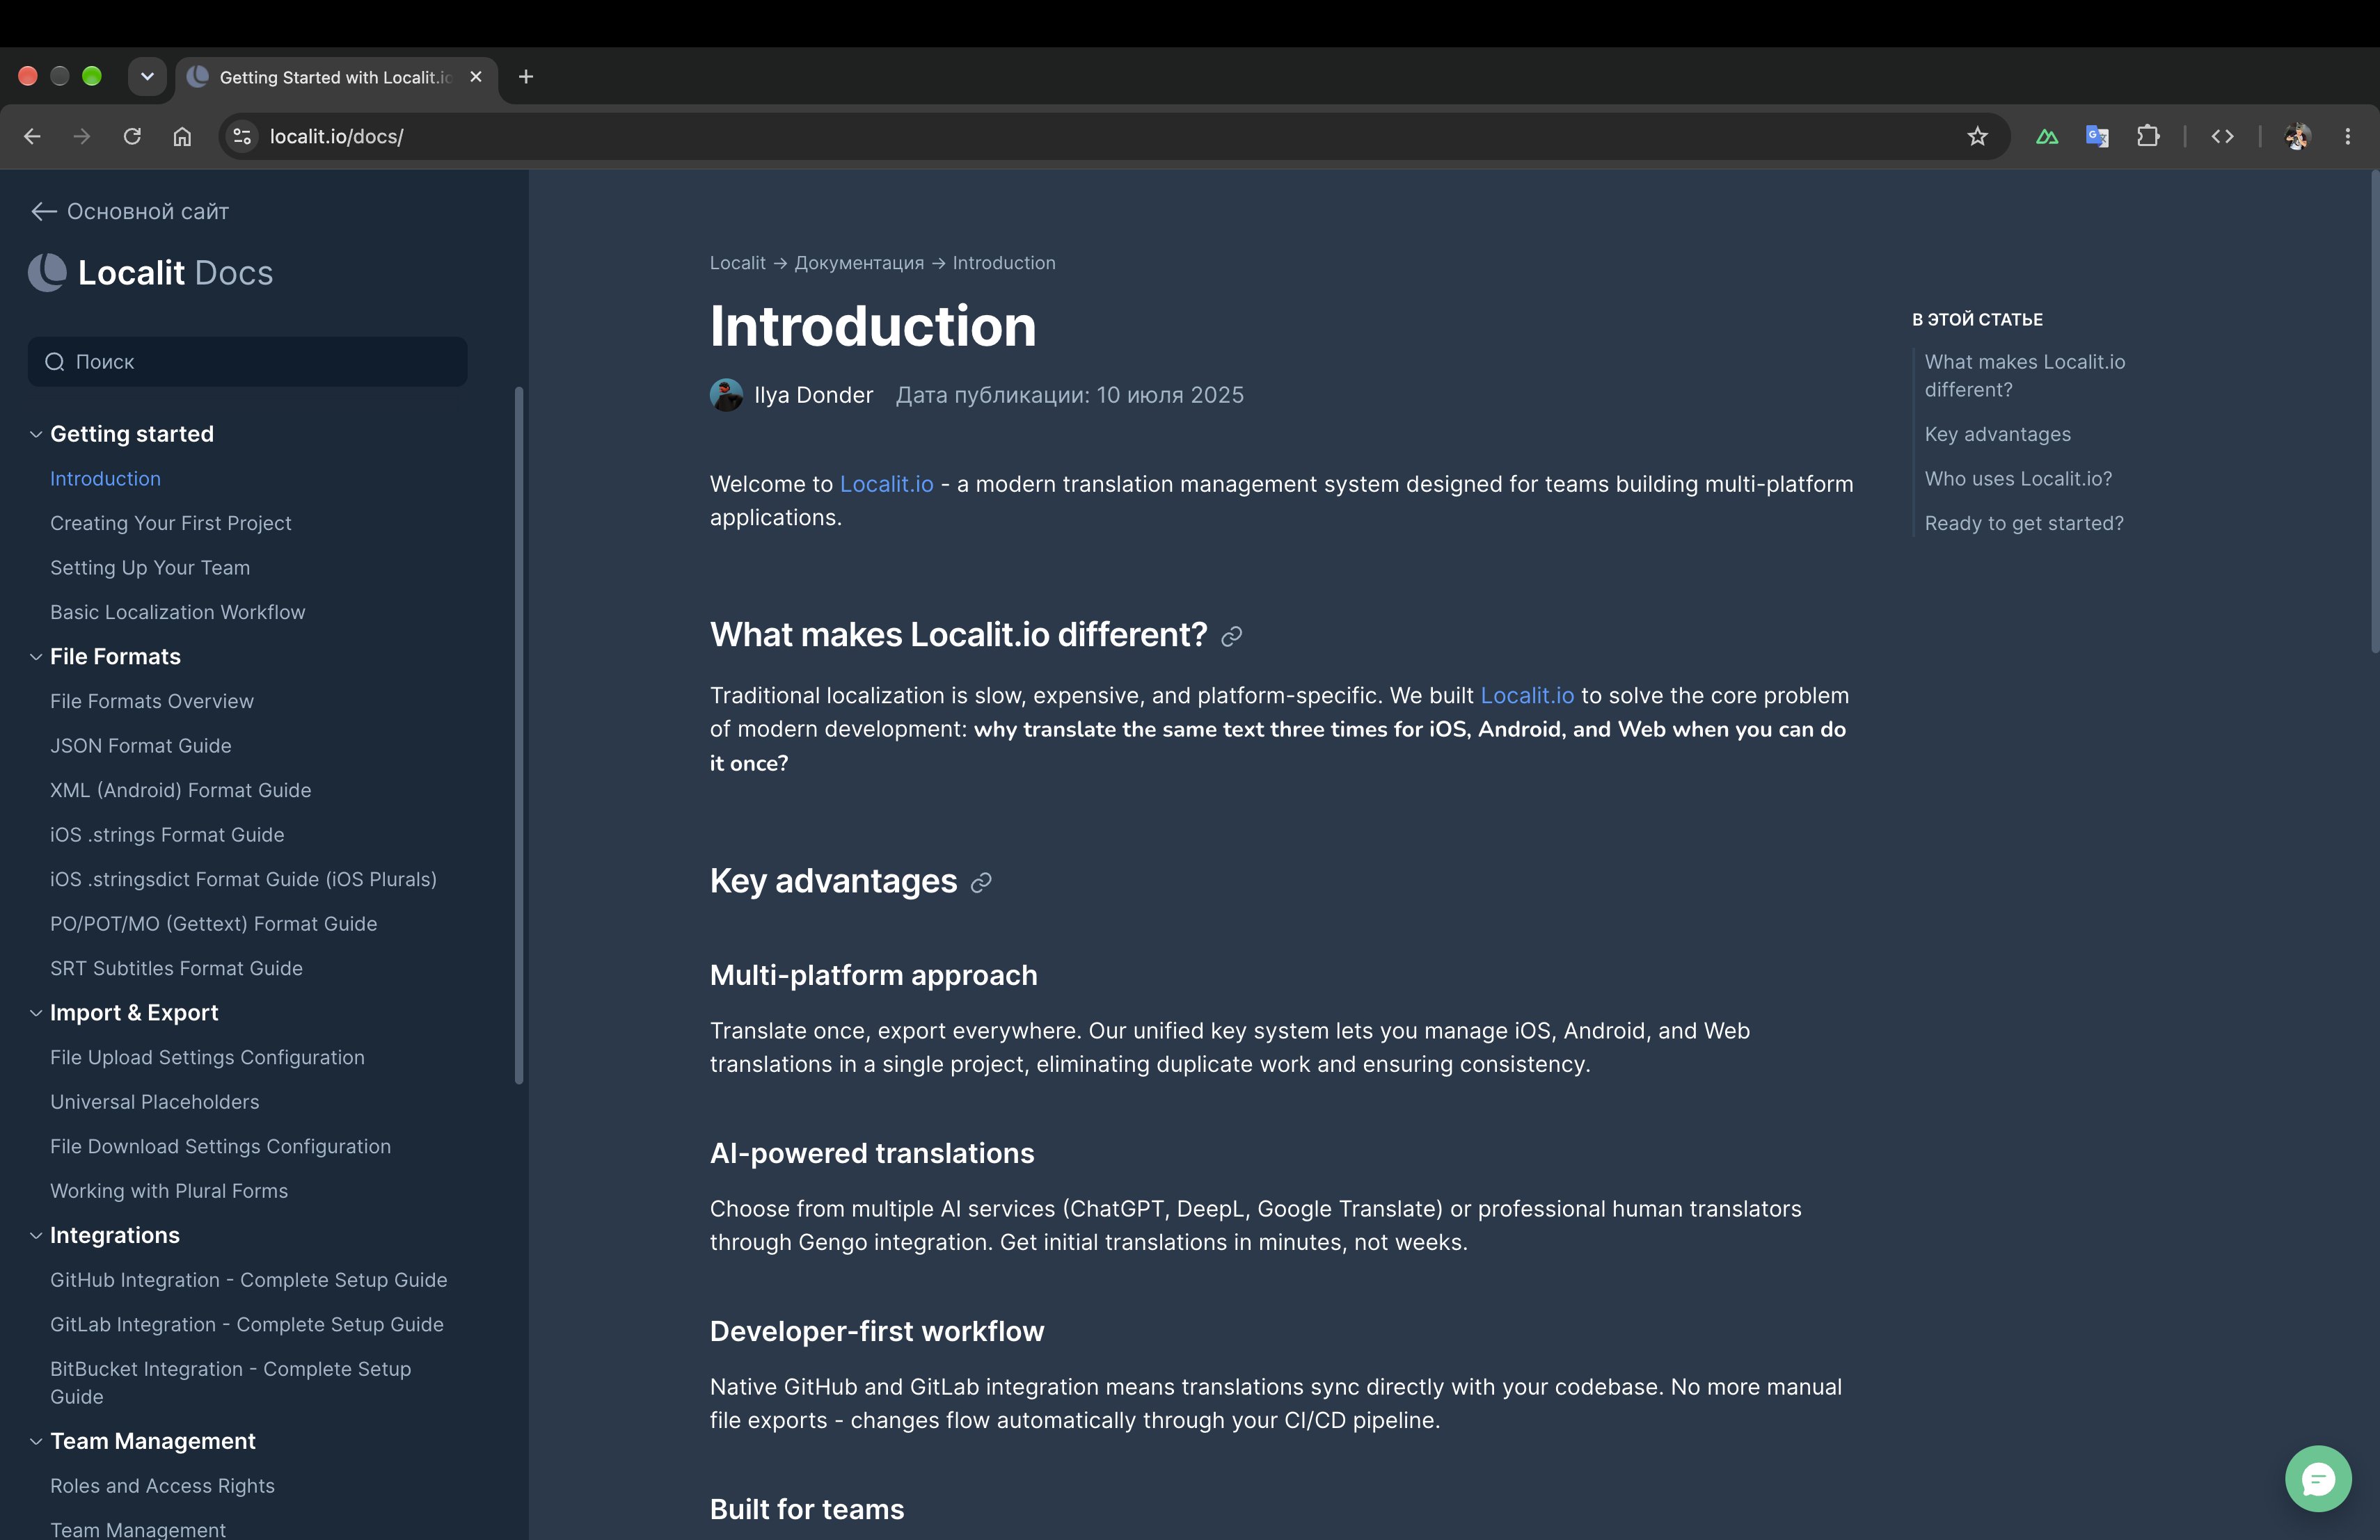Click Документация breadcrumb link
Screen dimensions: 2380x1540
859,263
